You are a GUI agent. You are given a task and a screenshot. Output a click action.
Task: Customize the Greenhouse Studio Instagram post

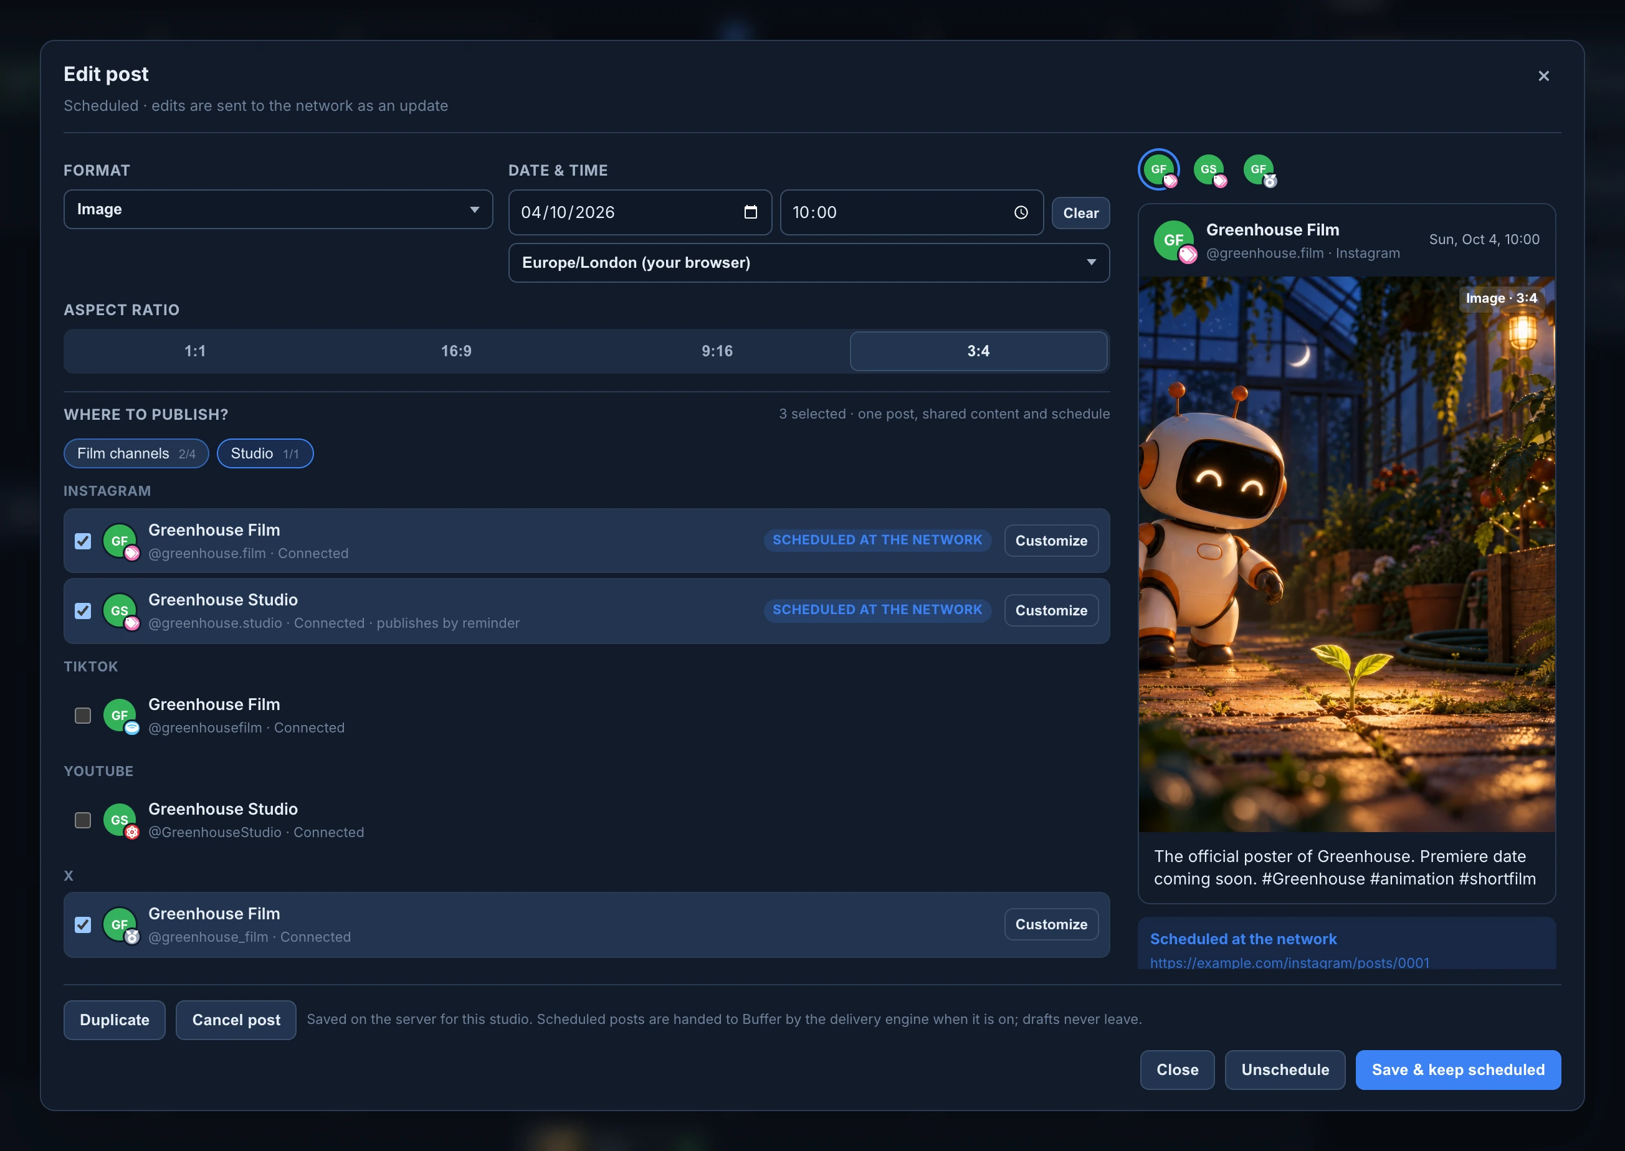click(x=1051, y=610)
